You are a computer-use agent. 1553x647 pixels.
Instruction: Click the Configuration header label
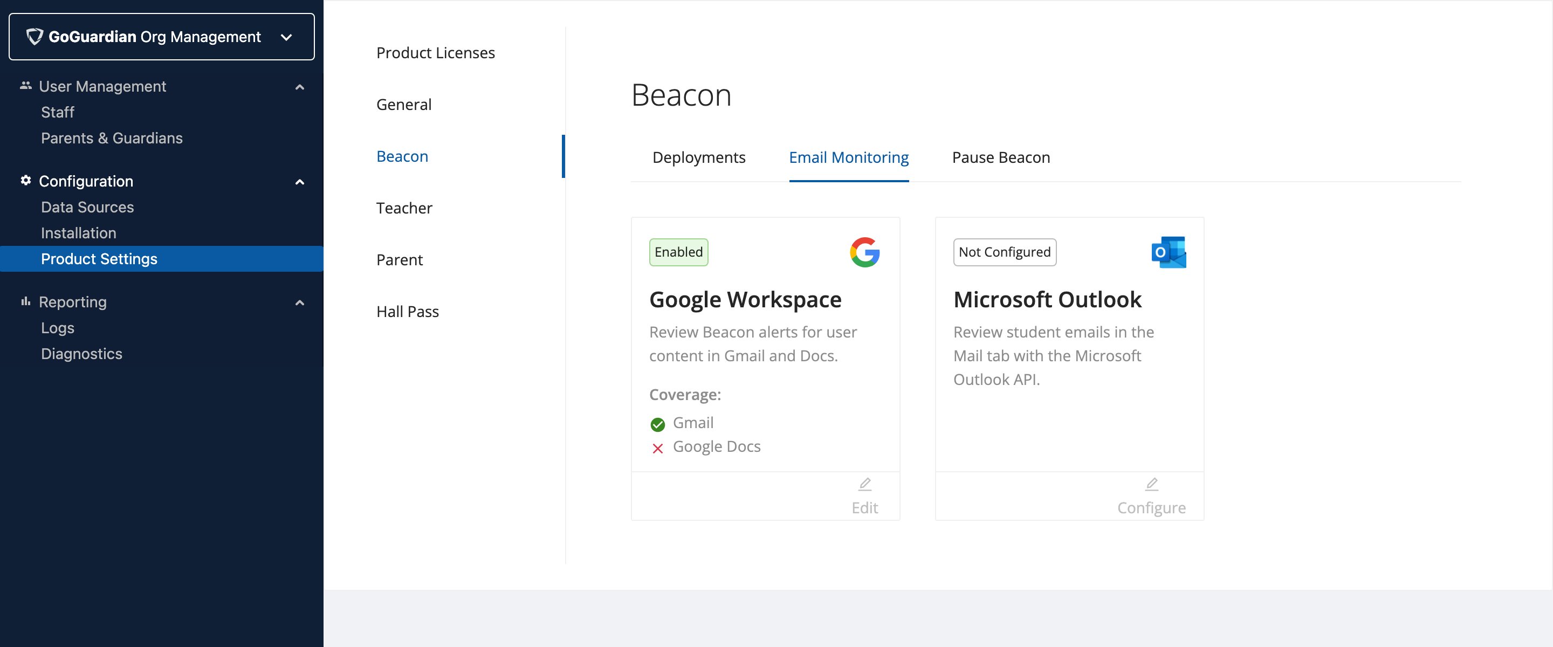tap(86, 181)
